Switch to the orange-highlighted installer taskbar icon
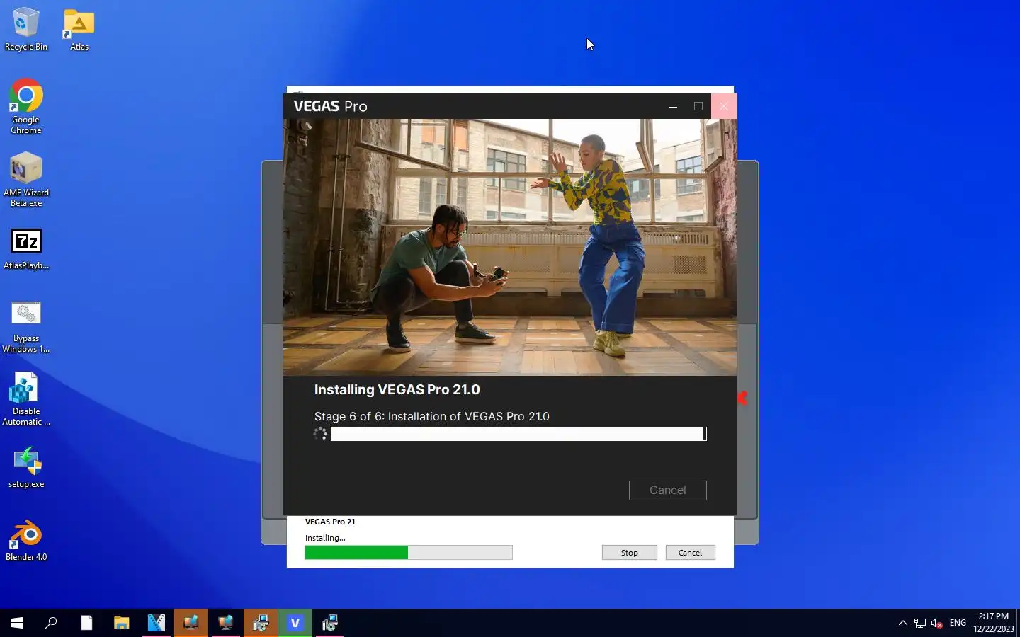 pyautogui.click(x=260, y=623)
